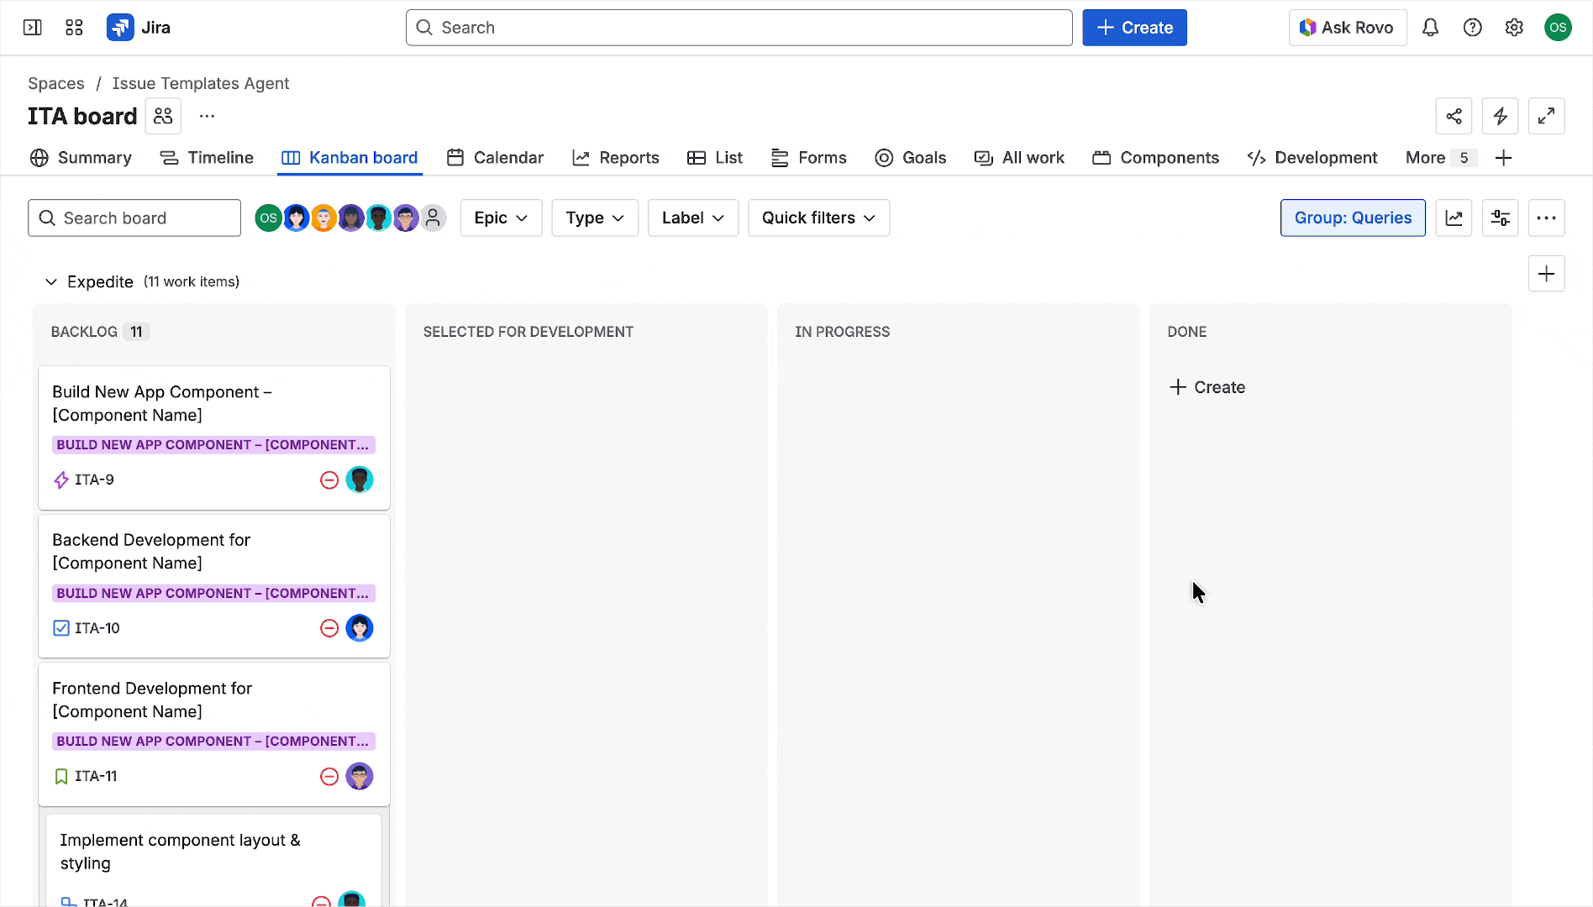The image size is (1593, 907).
Task: Click the Search board input field
Action: pyautogui.click(x=134, y=218)
